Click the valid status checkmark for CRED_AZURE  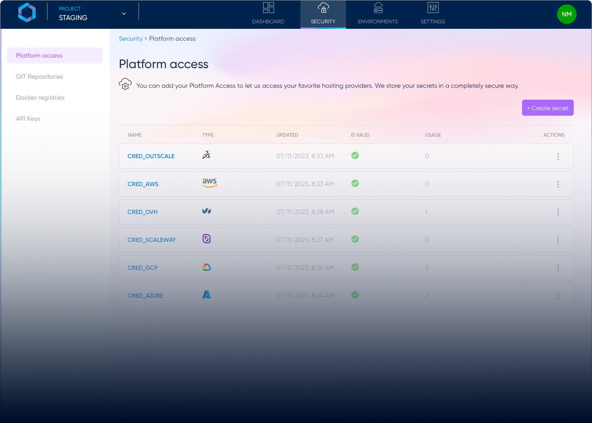355,295
